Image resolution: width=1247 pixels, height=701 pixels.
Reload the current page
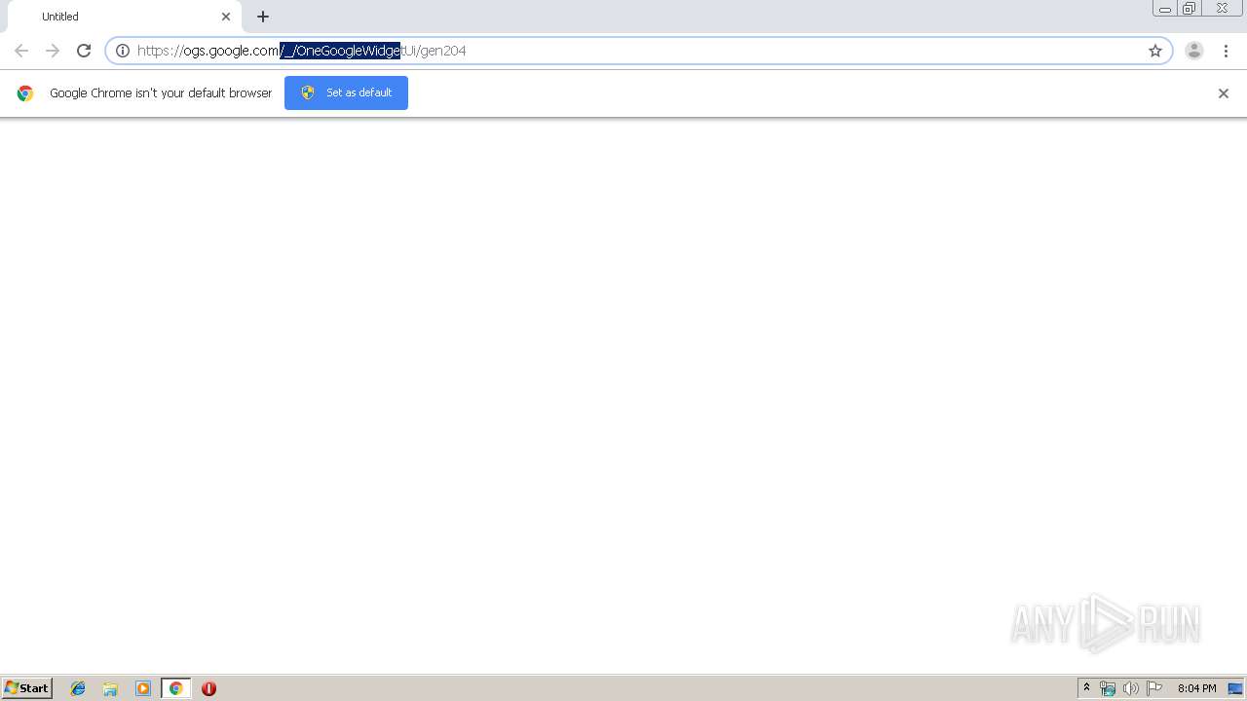84,51
